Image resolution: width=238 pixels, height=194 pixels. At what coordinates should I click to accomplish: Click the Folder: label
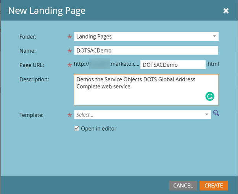click(28, 37)
